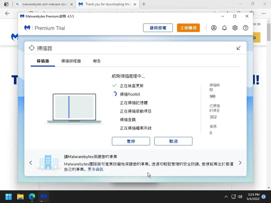Click the scanned items count 302

[x=213, y=117]
